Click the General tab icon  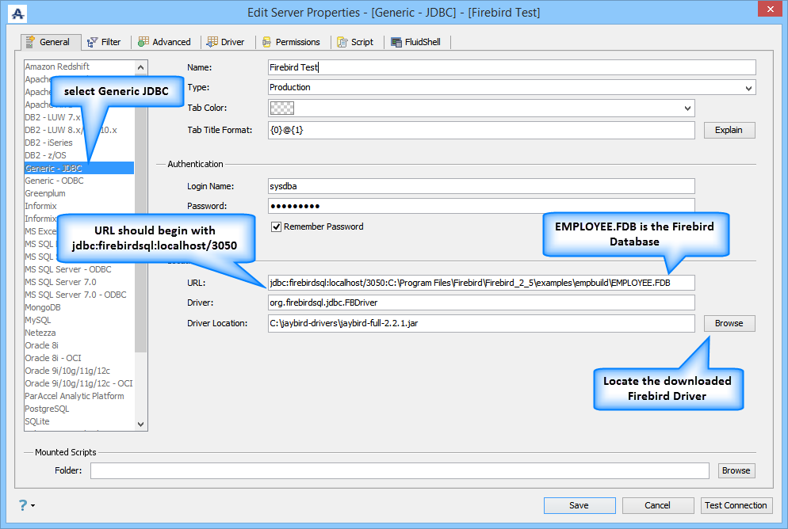tap(30, 42)
